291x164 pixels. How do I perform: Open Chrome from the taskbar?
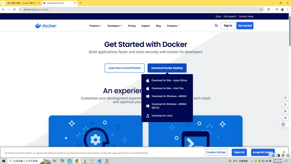click(x=77, y=161)
